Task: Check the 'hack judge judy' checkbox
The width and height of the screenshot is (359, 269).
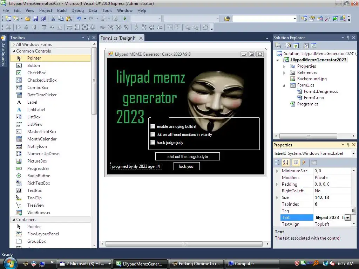Action: click(153, 143)
